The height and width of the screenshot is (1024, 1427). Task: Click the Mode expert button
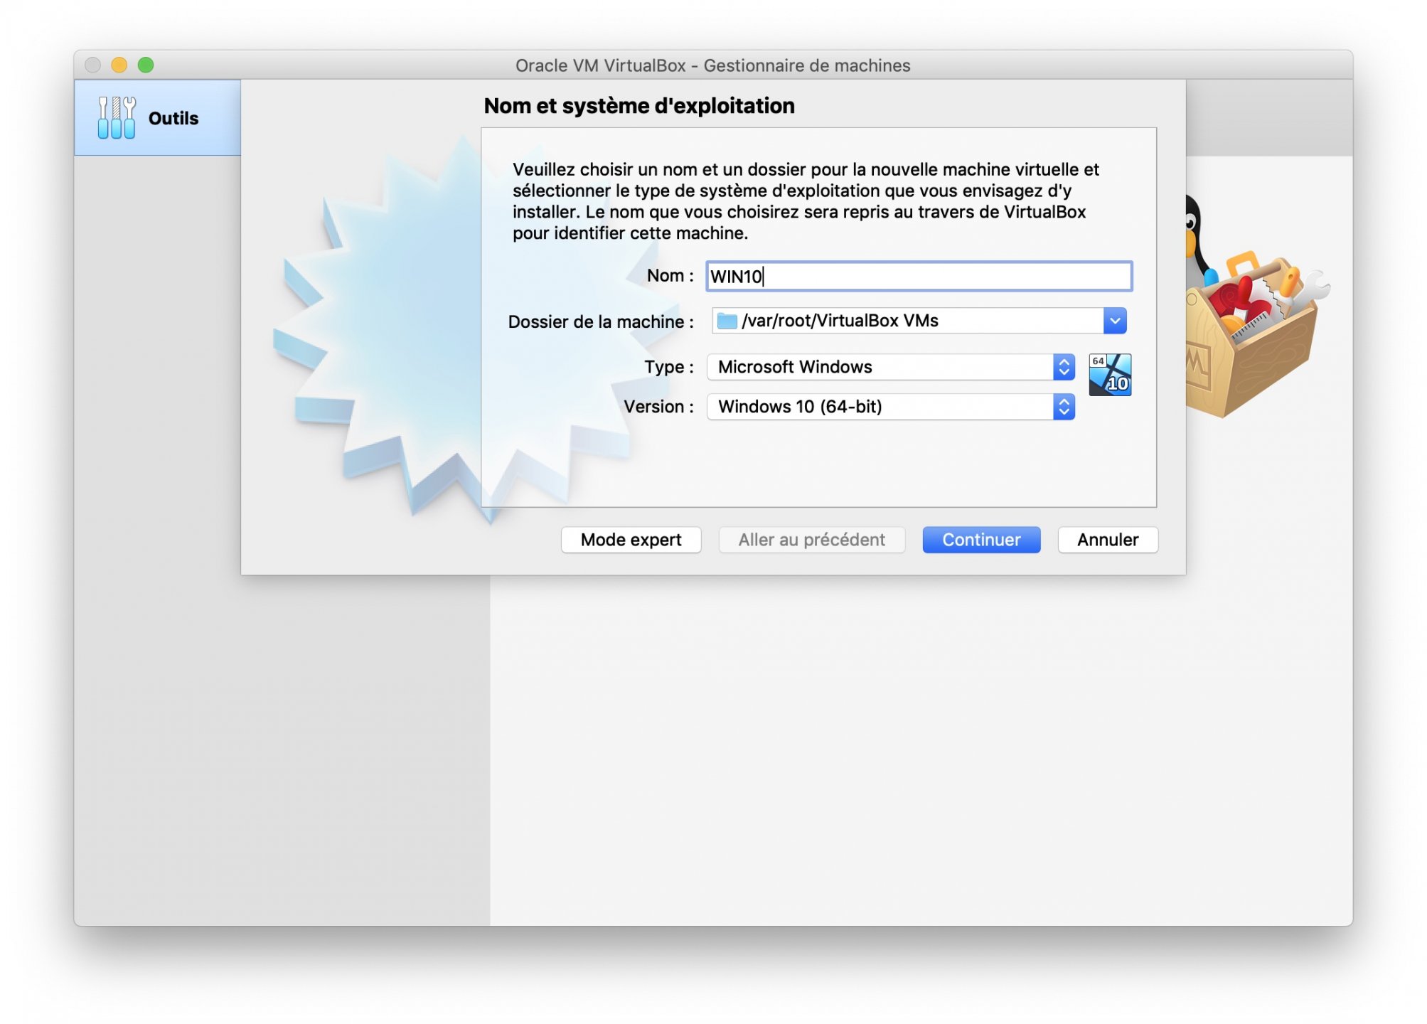pos(631,540)
